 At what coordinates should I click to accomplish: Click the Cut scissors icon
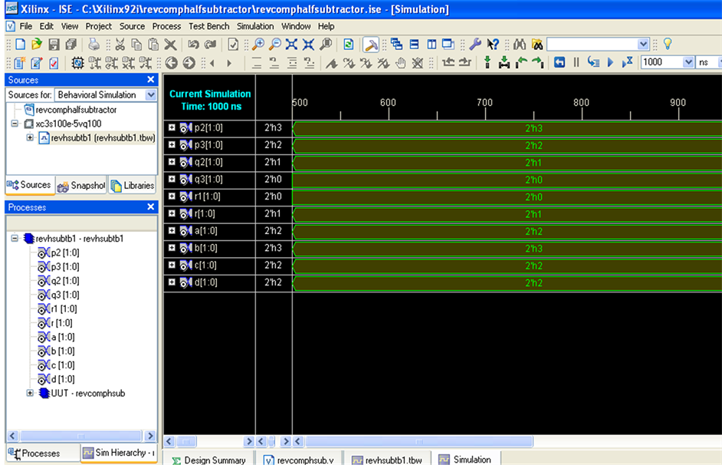click(120, 45)
